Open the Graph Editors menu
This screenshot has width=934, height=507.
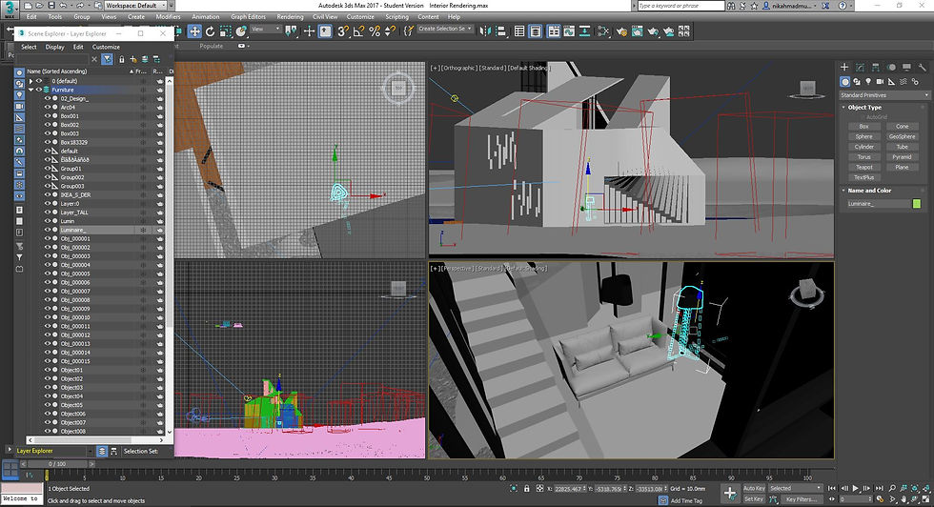coord(249,17)
